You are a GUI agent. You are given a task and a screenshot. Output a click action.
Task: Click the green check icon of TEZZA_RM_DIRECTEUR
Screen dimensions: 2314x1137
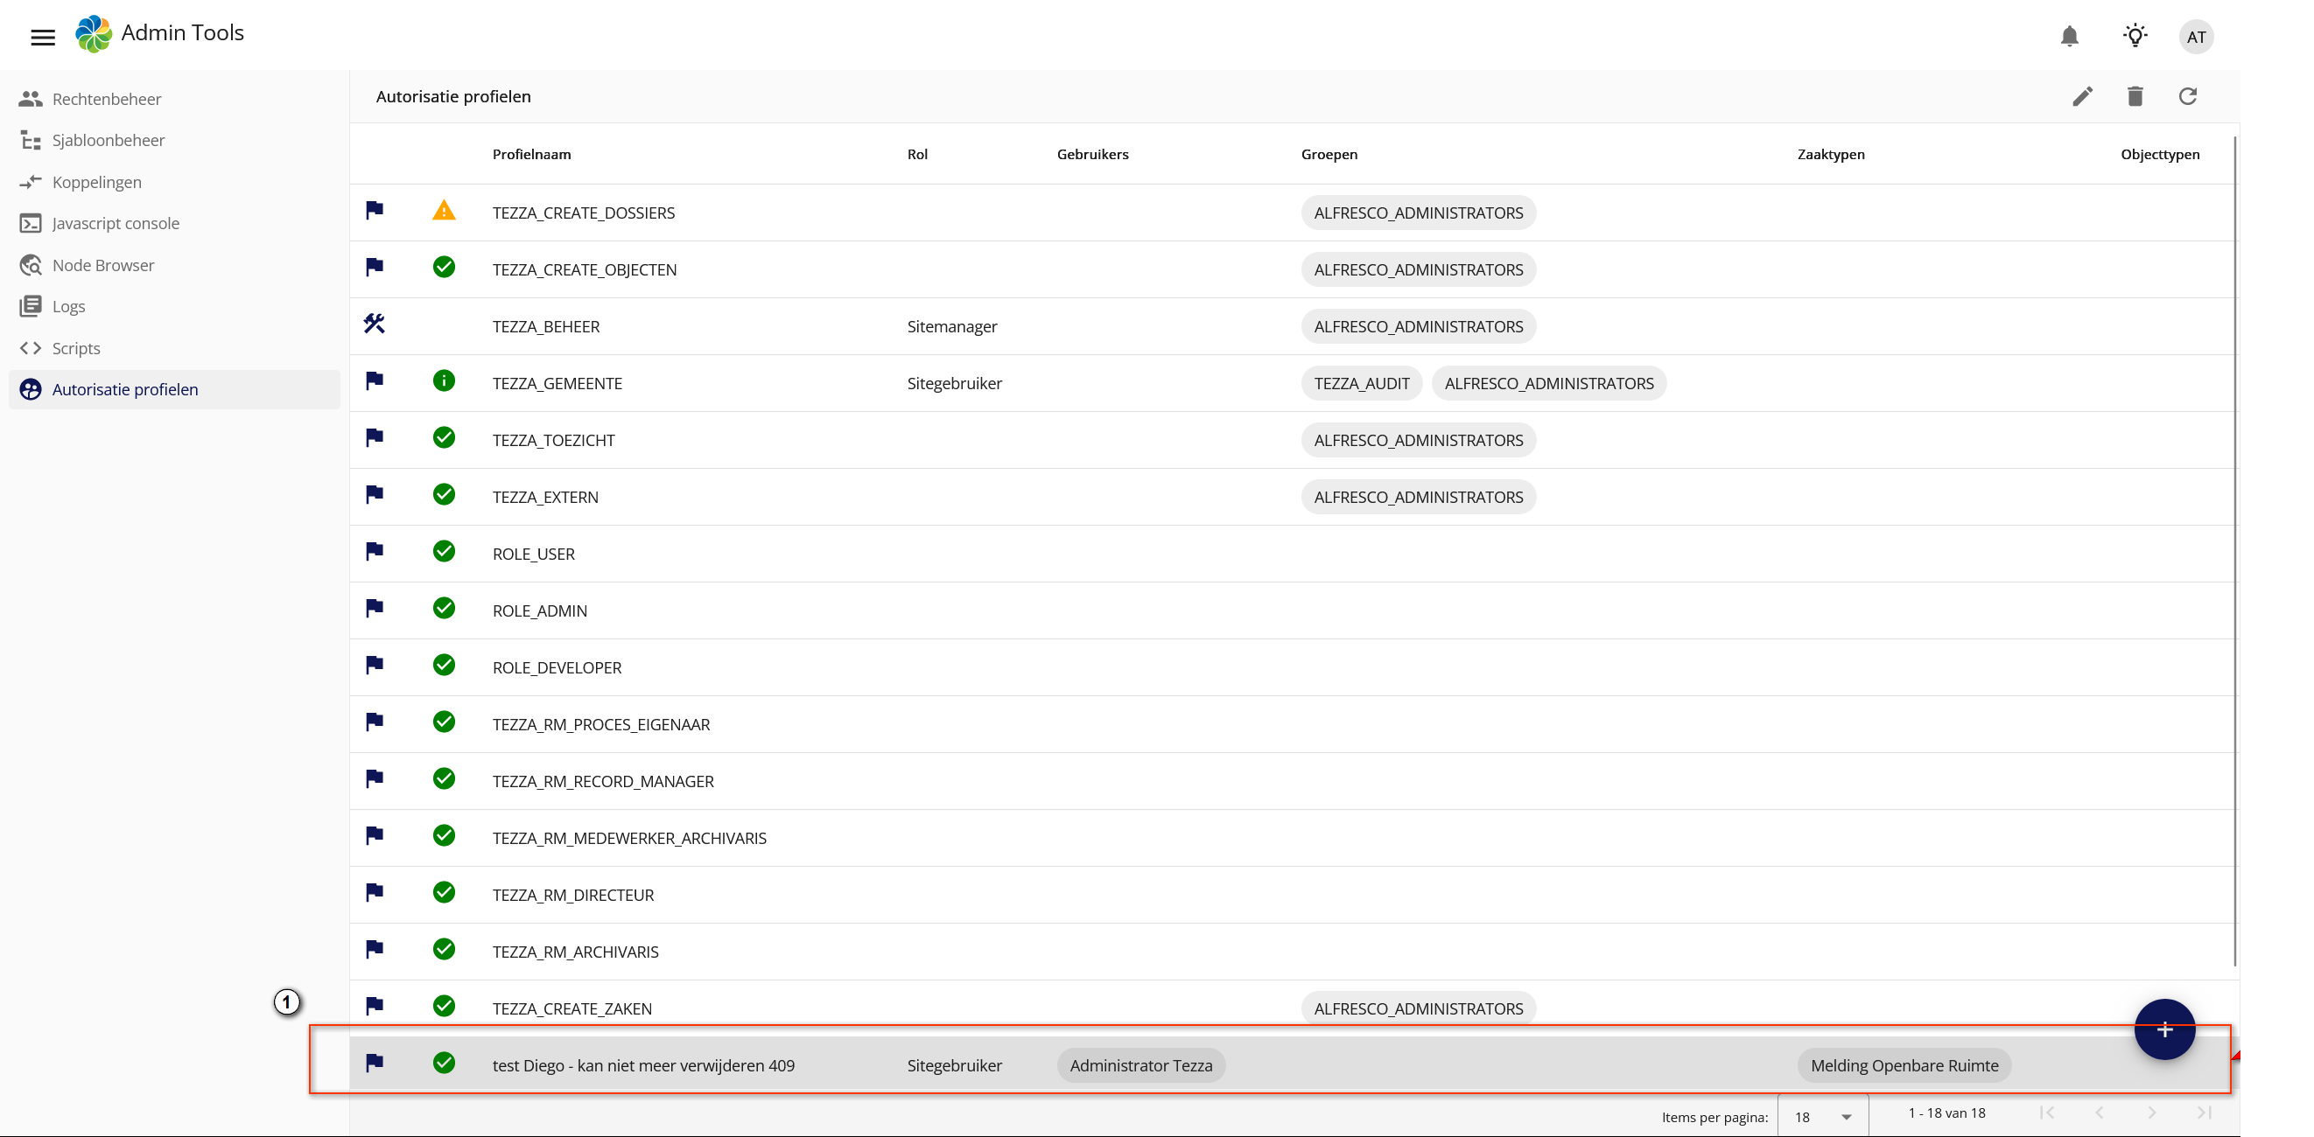coord(444,893)
